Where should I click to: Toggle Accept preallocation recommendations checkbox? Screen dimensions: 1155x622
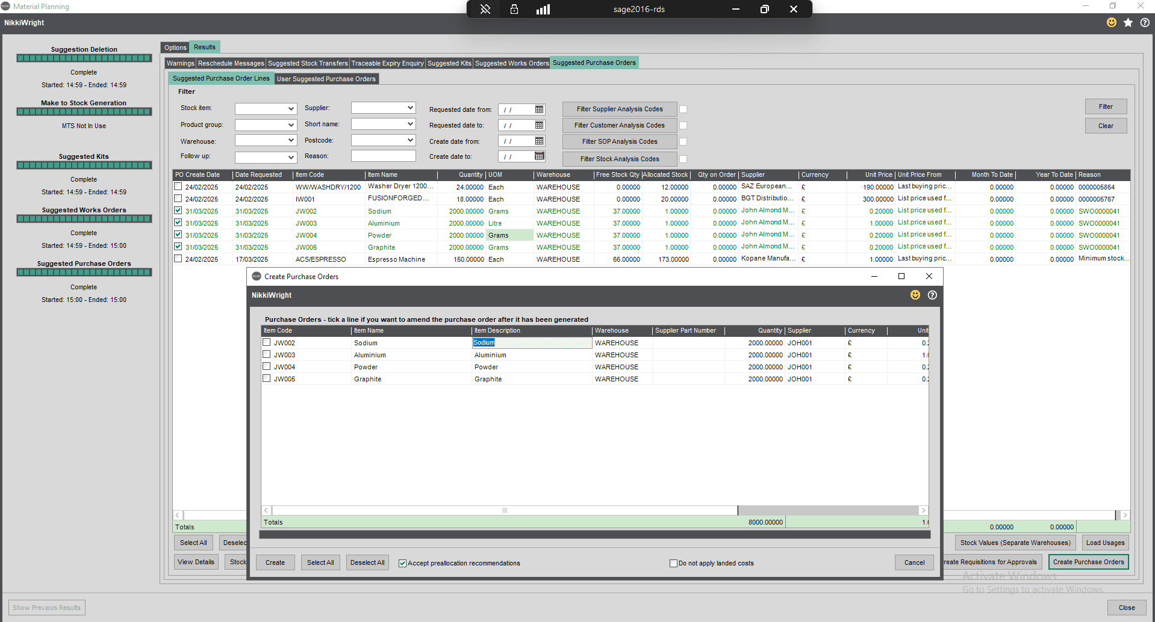click(402, 563)
